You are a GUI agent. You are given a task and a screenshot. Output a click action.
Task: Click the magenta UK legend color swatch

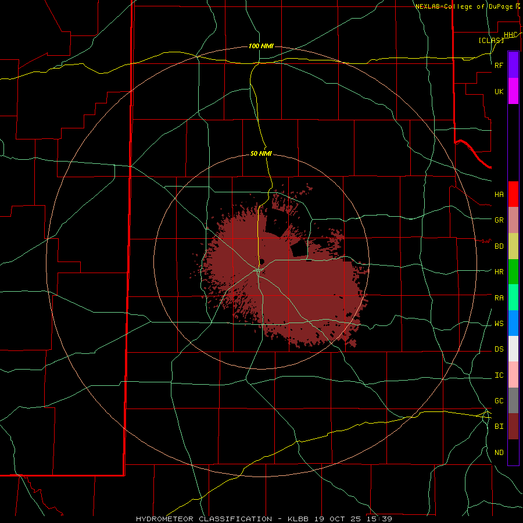tap(513, 91)
